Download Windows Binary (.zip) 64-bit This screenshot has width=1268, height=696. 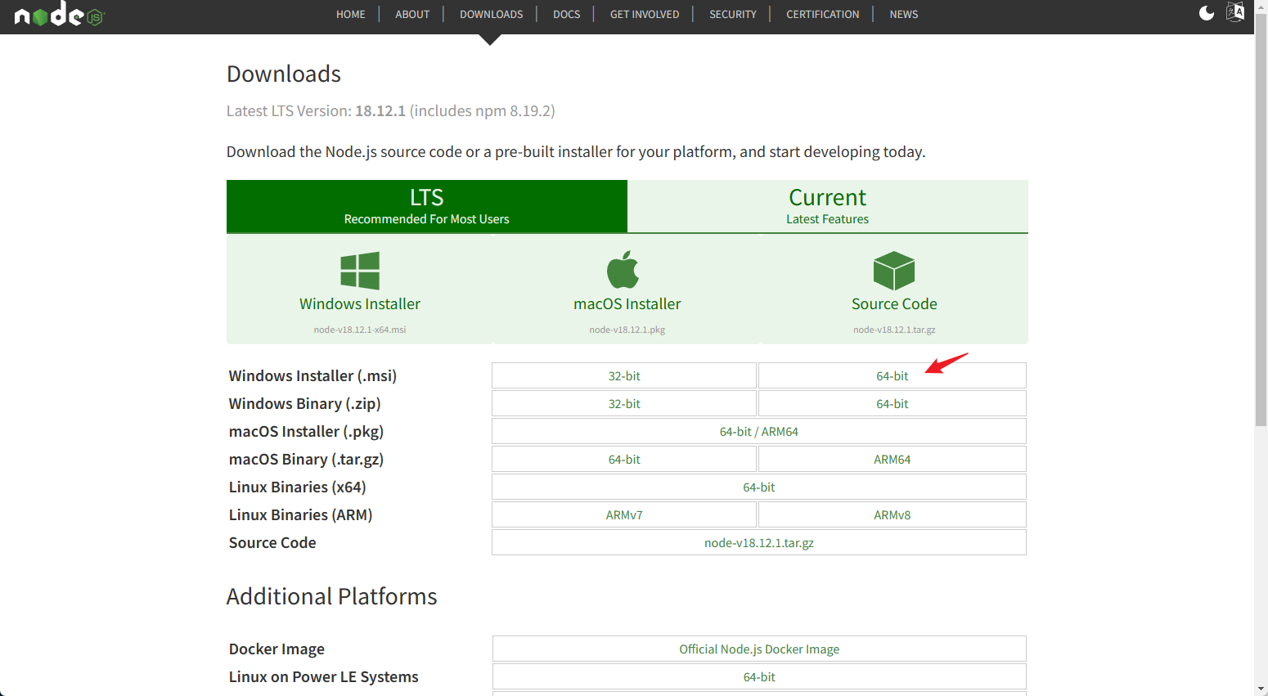(x=893, y=404)
